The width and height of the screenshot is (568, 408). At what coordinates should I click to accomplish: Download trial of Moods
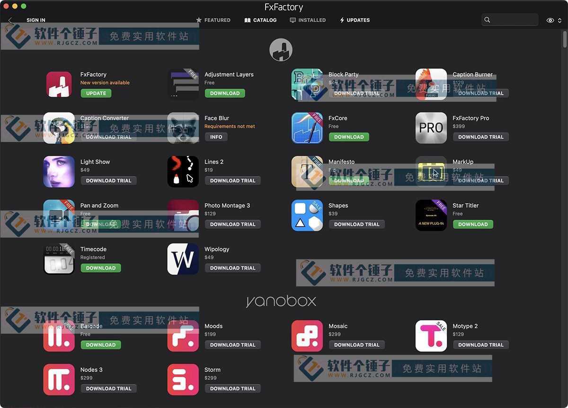pyautogui.click(x=233, y=345)
